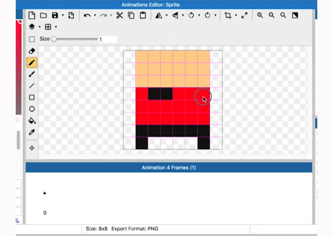Toggle the grid display icon

(48, 27)
